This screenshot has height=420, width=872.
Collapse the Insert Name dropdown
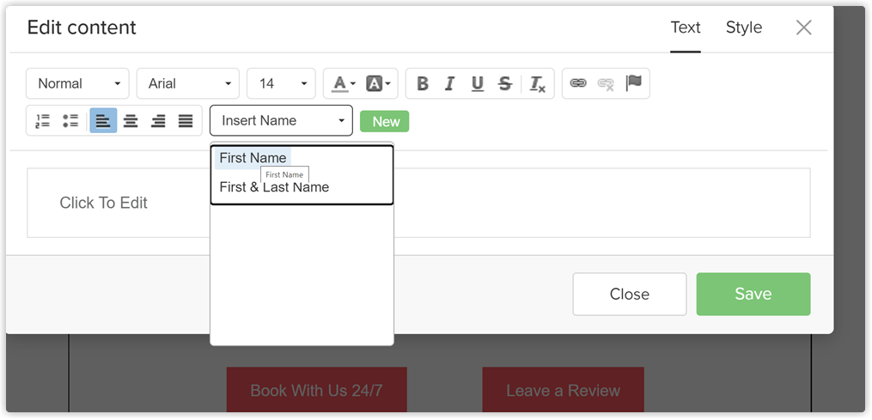[x=282, y=121]
